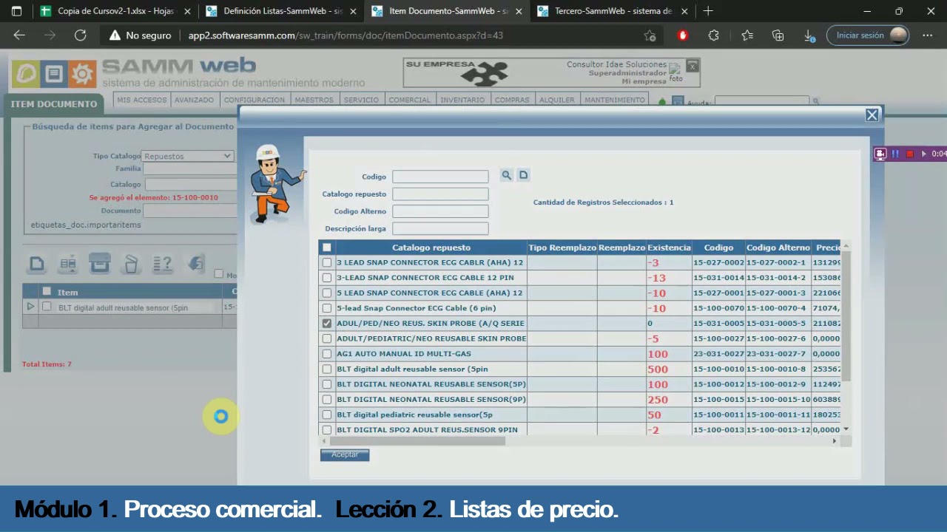Open the INVENTARIO menu
Viewport: 947px width, 532px height.
pos(462,100)
